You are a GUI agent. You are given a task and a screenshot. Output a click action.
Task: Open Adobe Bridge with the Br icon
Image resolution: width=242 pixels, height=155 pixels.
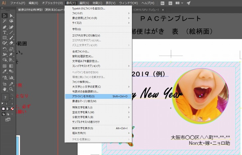pos(162,3)
